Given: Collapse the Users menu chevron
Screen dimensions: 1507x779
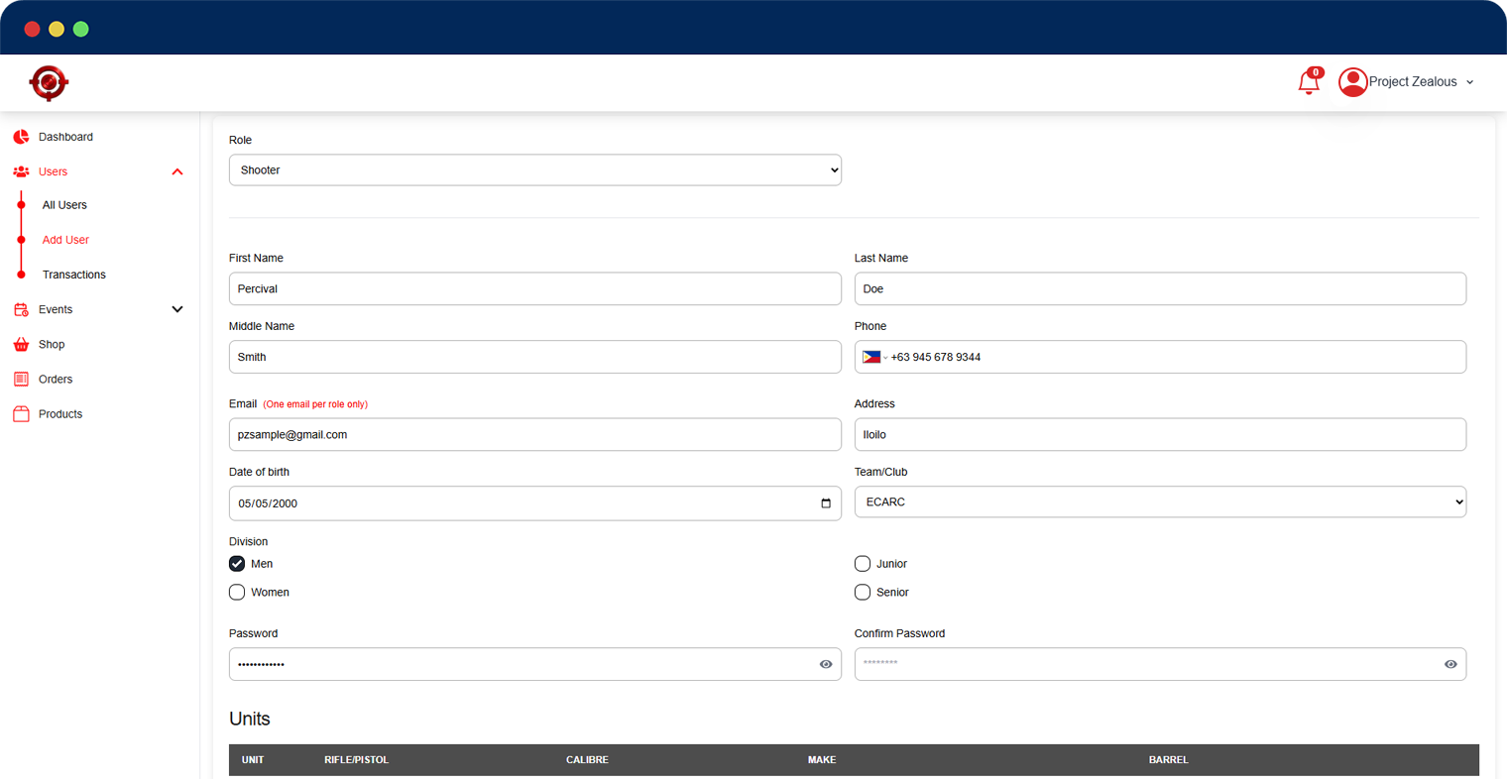Looking at the screenshot, I should pos(177,171).
